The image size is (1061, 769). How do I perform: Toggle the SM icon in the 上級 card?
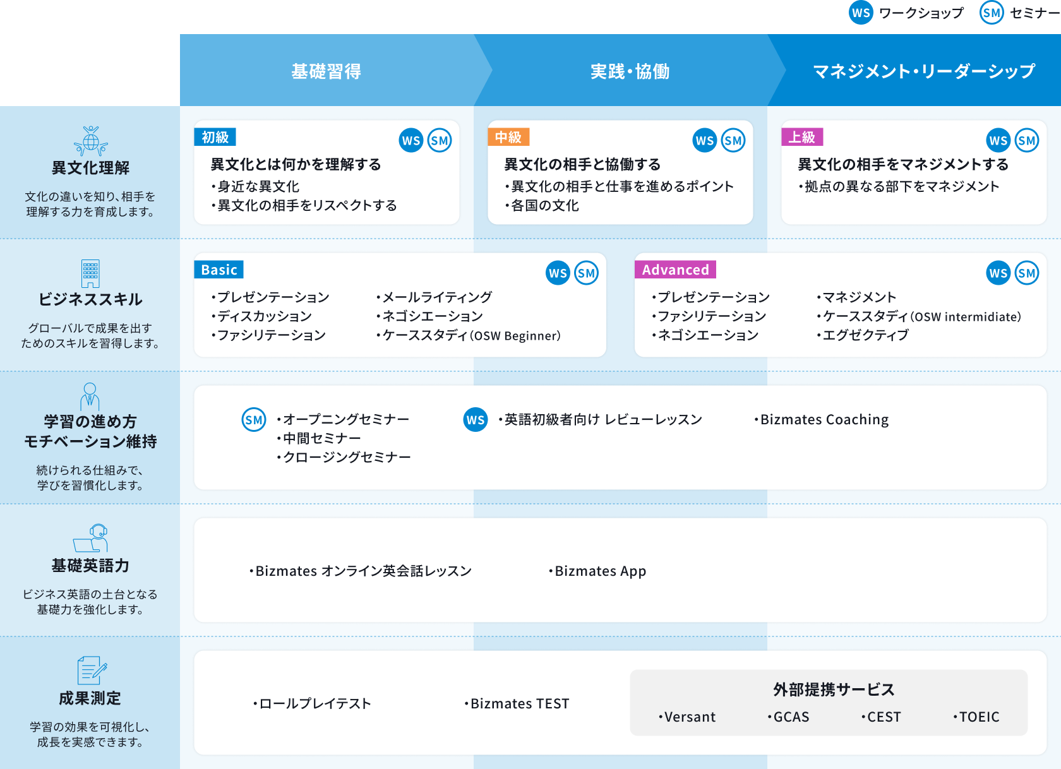(1028, 140)
